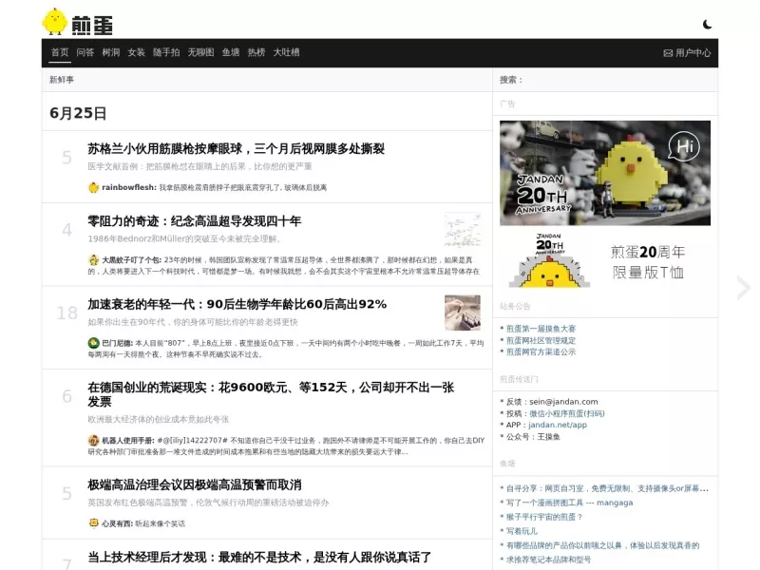
Task: Open article 加速衰老的年轻一代
Action: pyautogui.click(x=237, y=304)
